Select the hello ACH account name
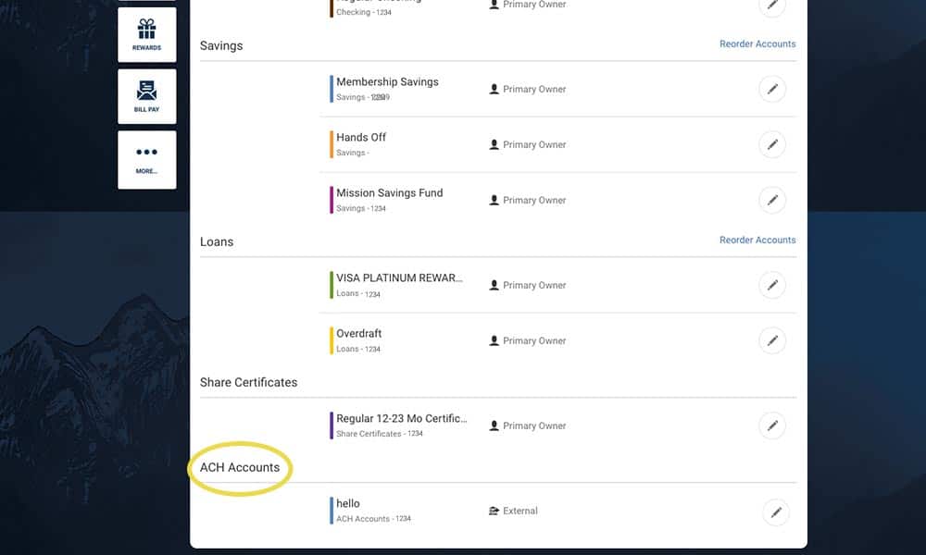The width and height of the screenshot is (926, 555). (x=348, y=503)
